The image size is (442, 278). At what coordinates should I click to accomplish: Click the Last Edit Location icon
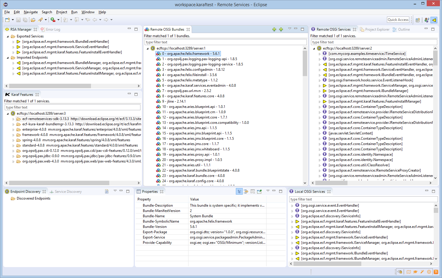pos(88,20)
